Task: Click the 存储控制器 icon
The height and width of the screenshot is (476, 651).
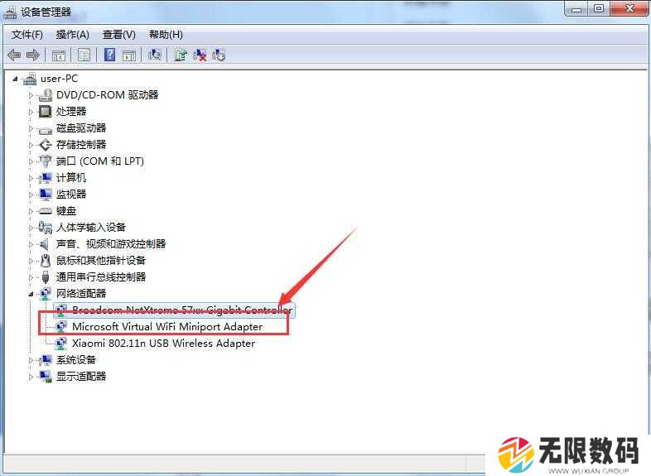Action: (46, 145)
